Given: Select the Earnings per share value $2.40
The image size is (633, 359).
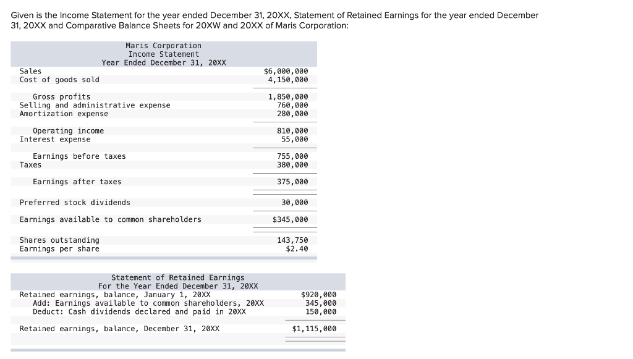Looking at the screenshot, I should tap(298, 248).
